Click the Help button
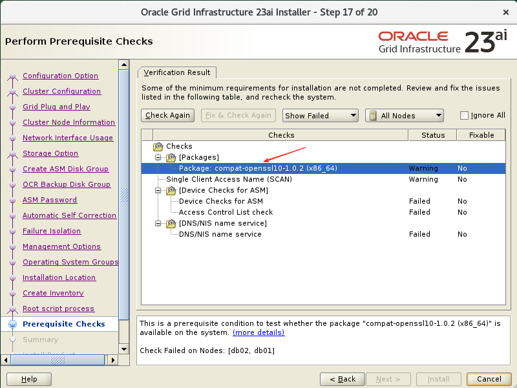Viewport: 517px width, 388px height. [x=29, y=379]
